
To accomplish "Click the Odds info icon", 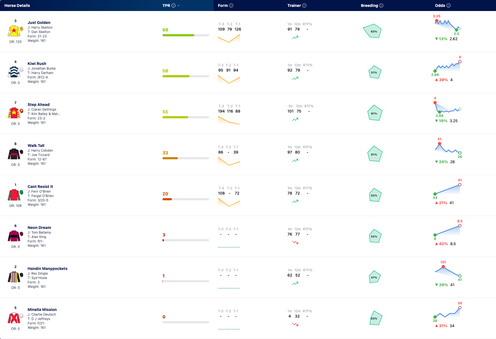I will coord(449,6).
